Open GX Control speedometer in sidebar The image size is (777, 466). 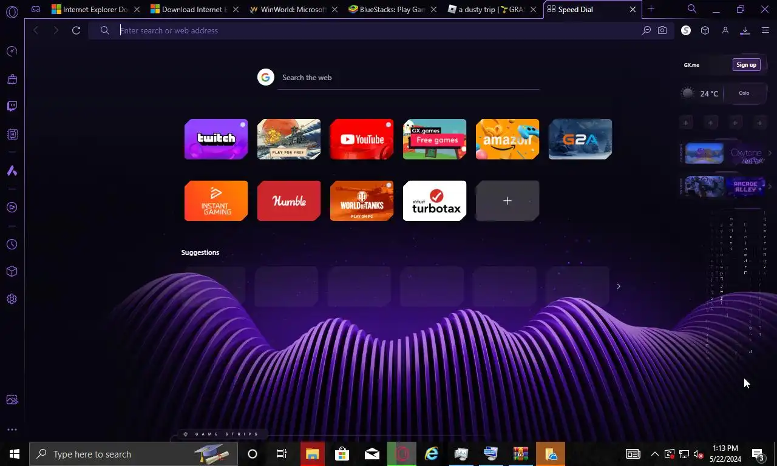point(12,52)
